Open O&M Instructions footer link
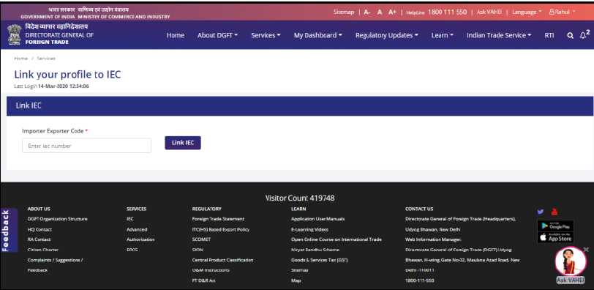Image resolution: width=594 pixels, height=290 pixels. point(211,270)
